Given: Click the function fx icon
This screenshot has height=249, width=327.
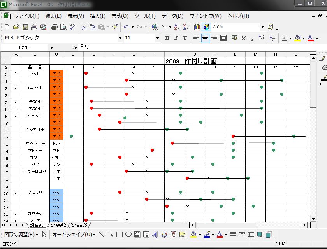Looking at the screenshot, I should pos(75,47).
